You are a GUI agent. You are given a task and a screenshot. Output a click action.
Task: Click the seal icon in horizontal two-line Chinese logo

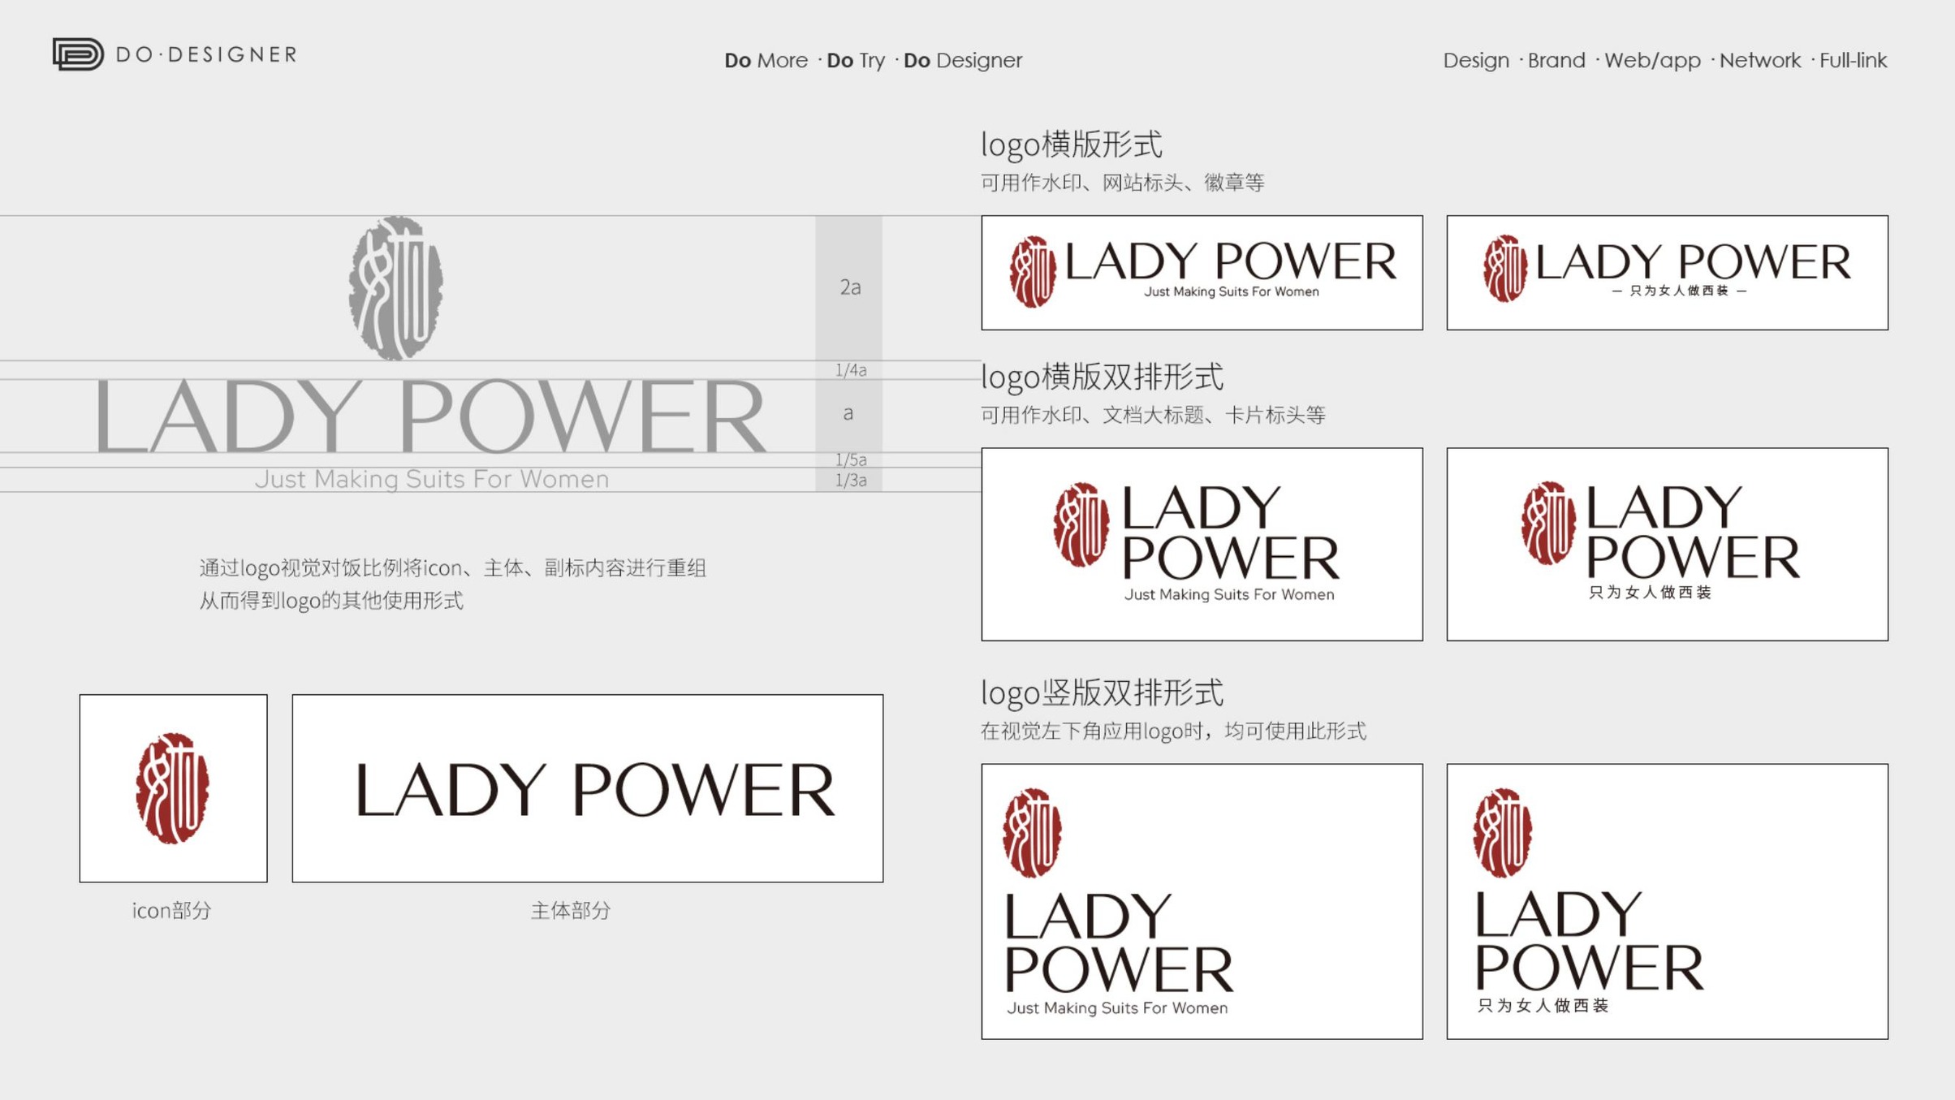pyautogui.click(x=1548, y=523)
